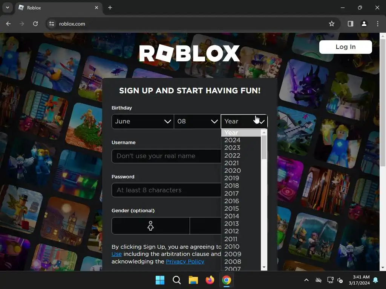Open the Privacy Policy link
386x289 pixels.
click(x=185, y=262)
